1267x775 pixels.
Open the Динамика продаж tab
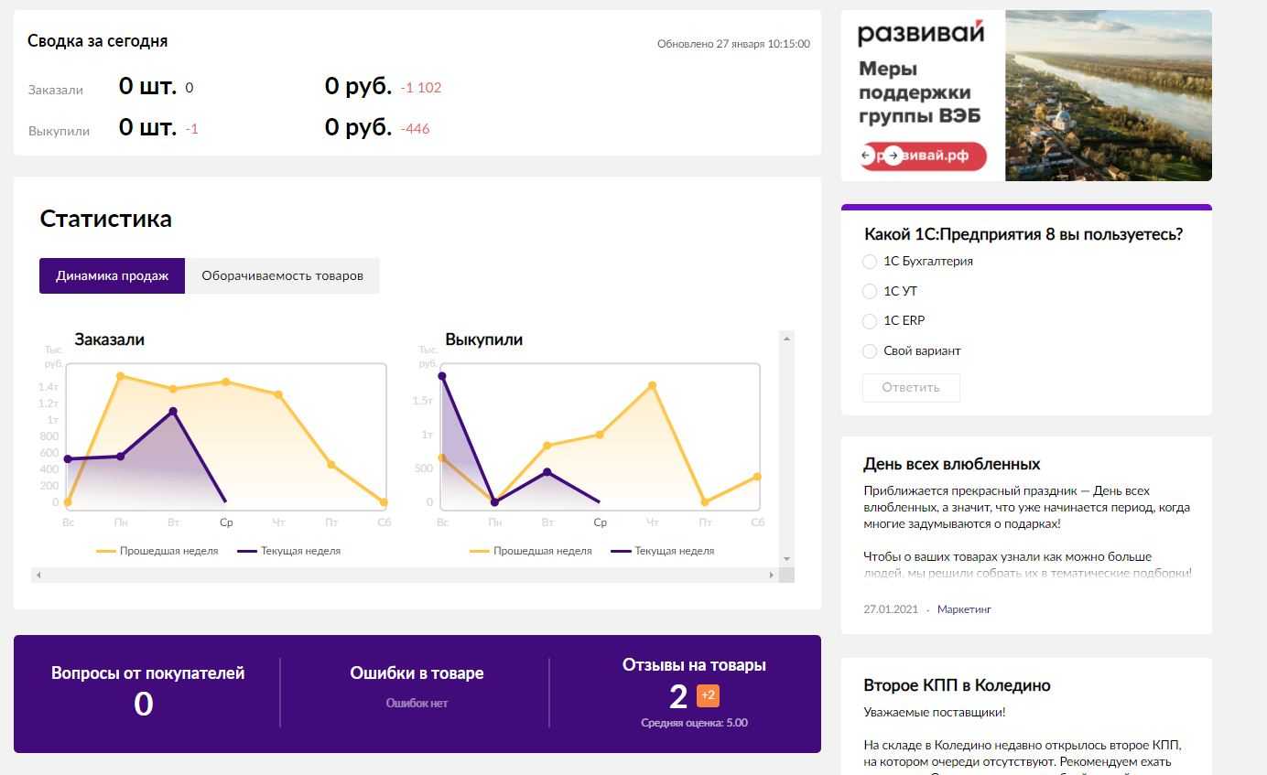[112, 275]
